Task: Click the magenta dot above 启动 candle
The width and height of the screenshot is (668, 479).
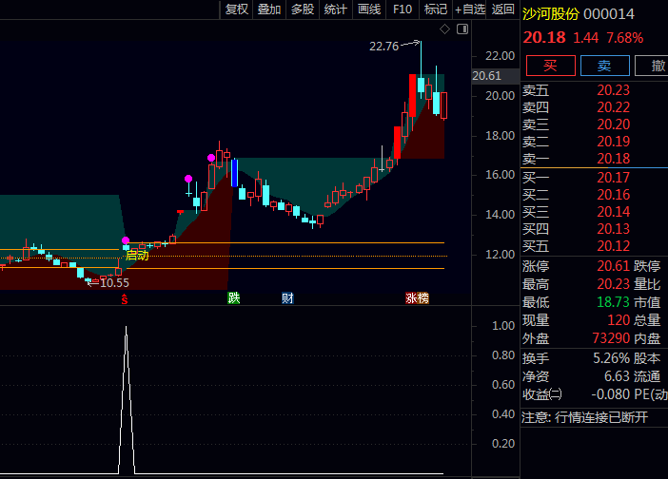Action: coord(126,240)
